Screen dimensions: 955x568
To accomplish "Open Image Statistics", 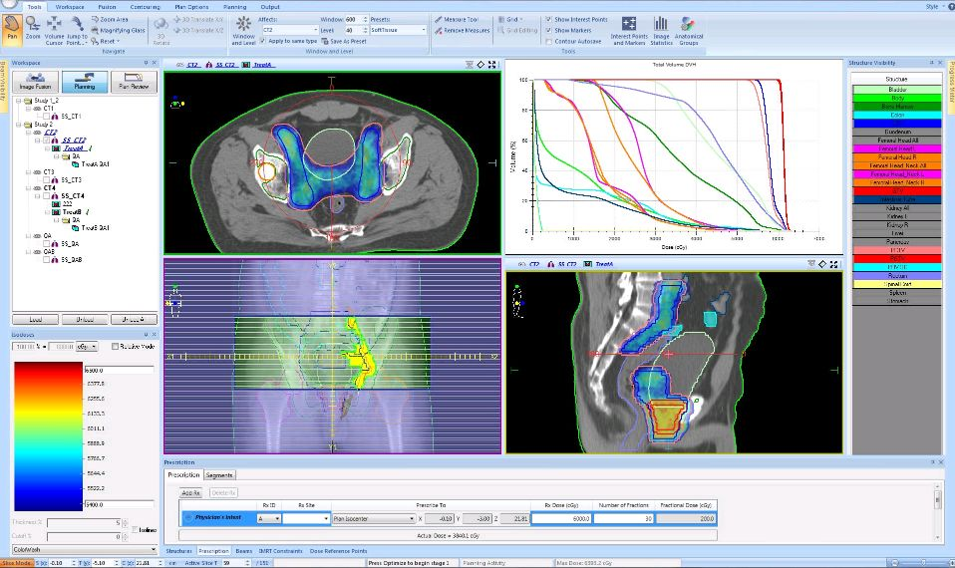I will pyautogui.click(x=660, y=30).
